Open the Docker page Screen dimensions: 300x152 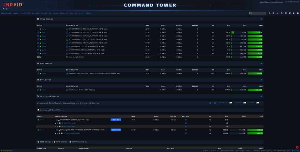pyautogui.click(x=73, y=13)
